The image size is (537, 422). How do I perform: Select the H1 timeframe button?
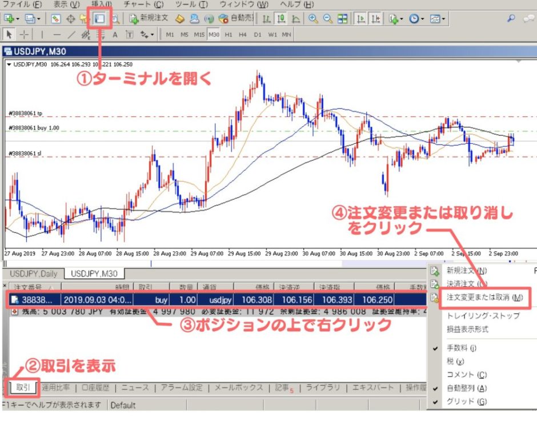coord(229,34)
